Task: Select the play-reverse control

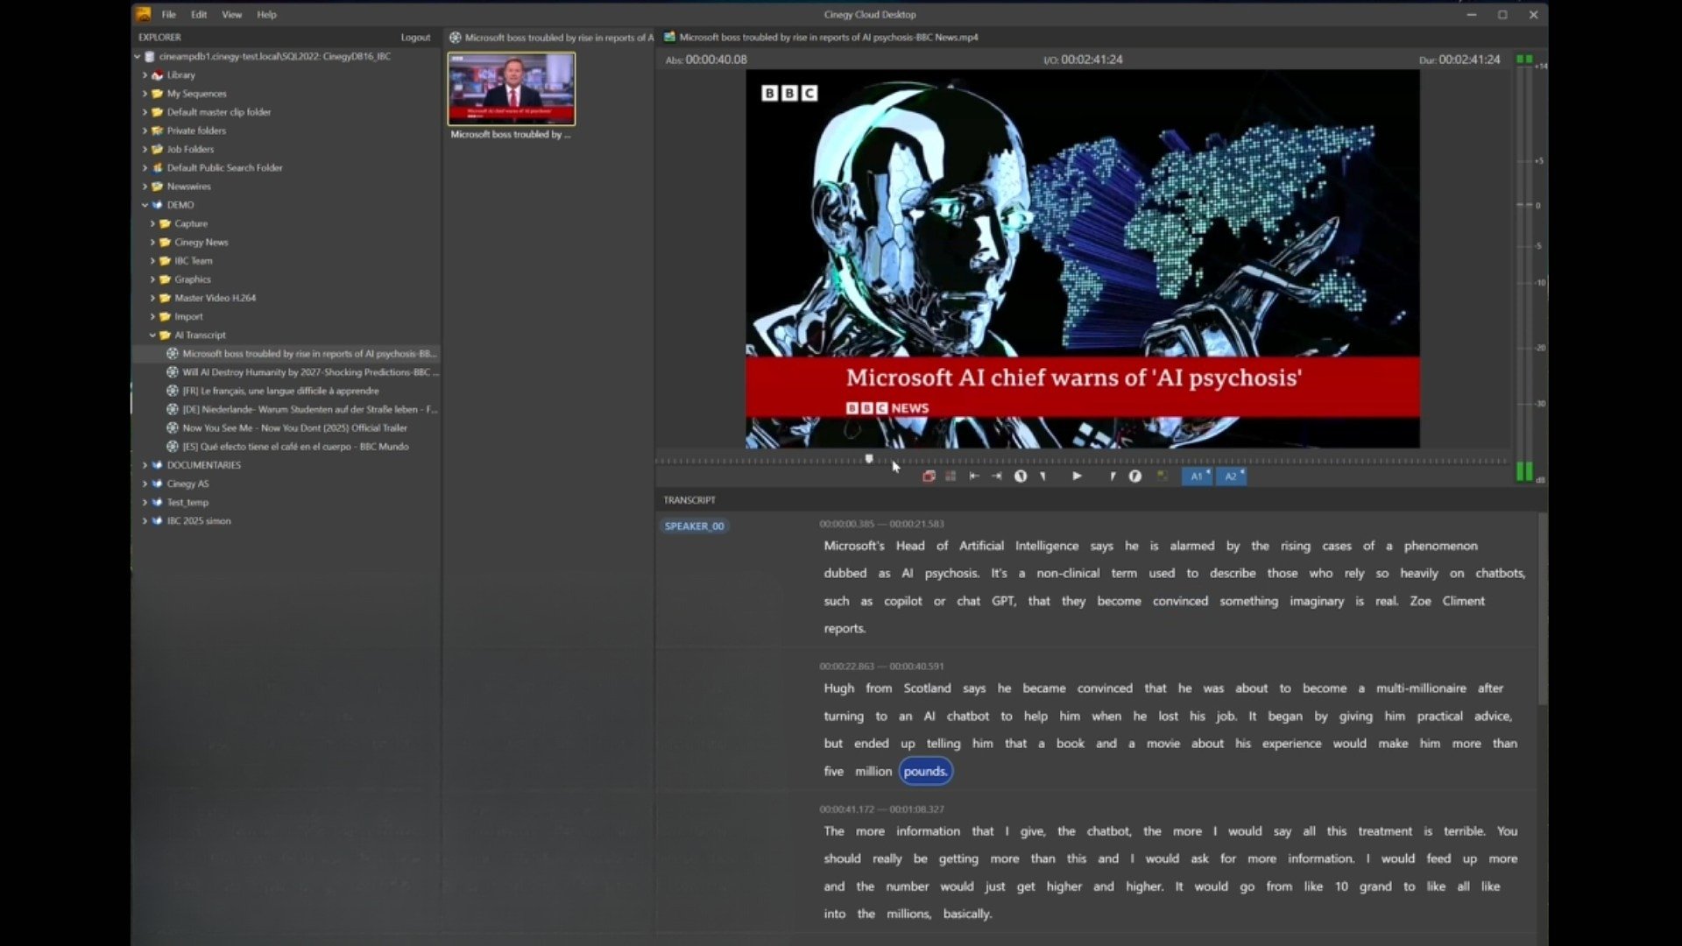Action: pyautogui.click(x=1021, y=477)
